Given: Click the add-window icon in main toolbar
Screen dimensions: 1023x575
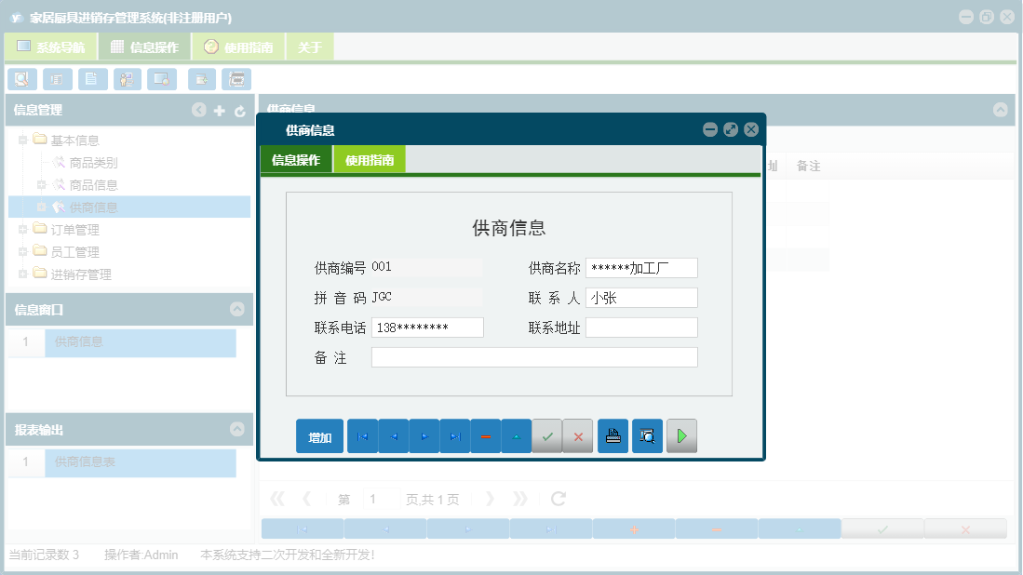Looking at the screenshot, I should (202, 79).
